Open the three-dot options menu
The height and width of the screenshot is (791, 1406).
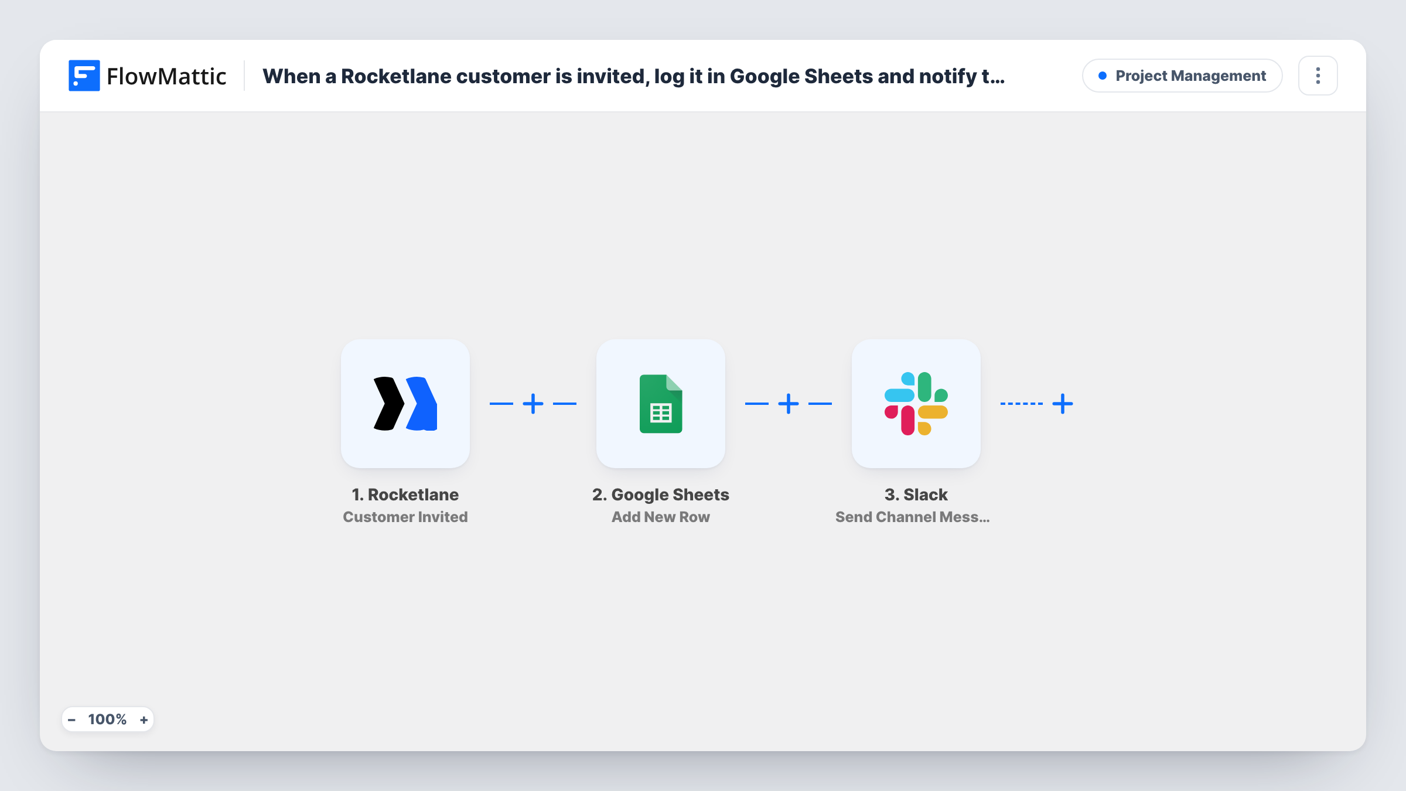pos(1318,76)
